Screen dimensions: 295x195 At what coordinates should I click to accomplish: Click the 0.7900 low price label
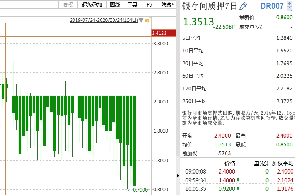point(140,190)
